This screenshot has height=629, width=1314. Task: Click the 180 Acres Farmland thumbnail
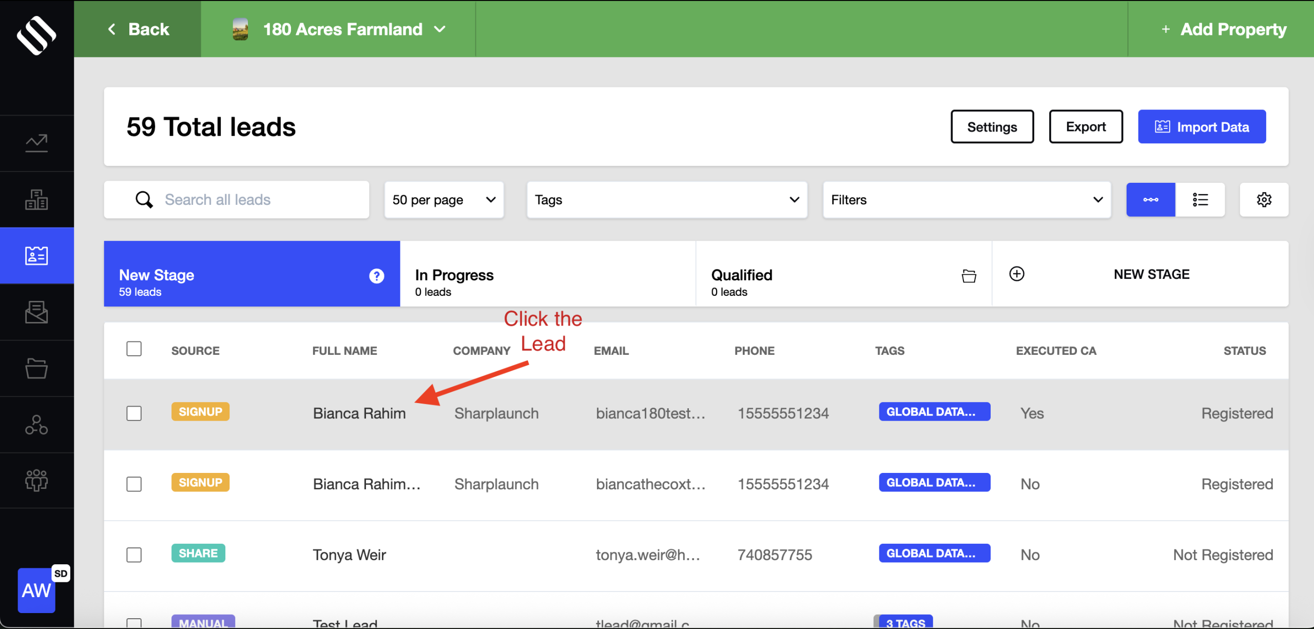240,29
